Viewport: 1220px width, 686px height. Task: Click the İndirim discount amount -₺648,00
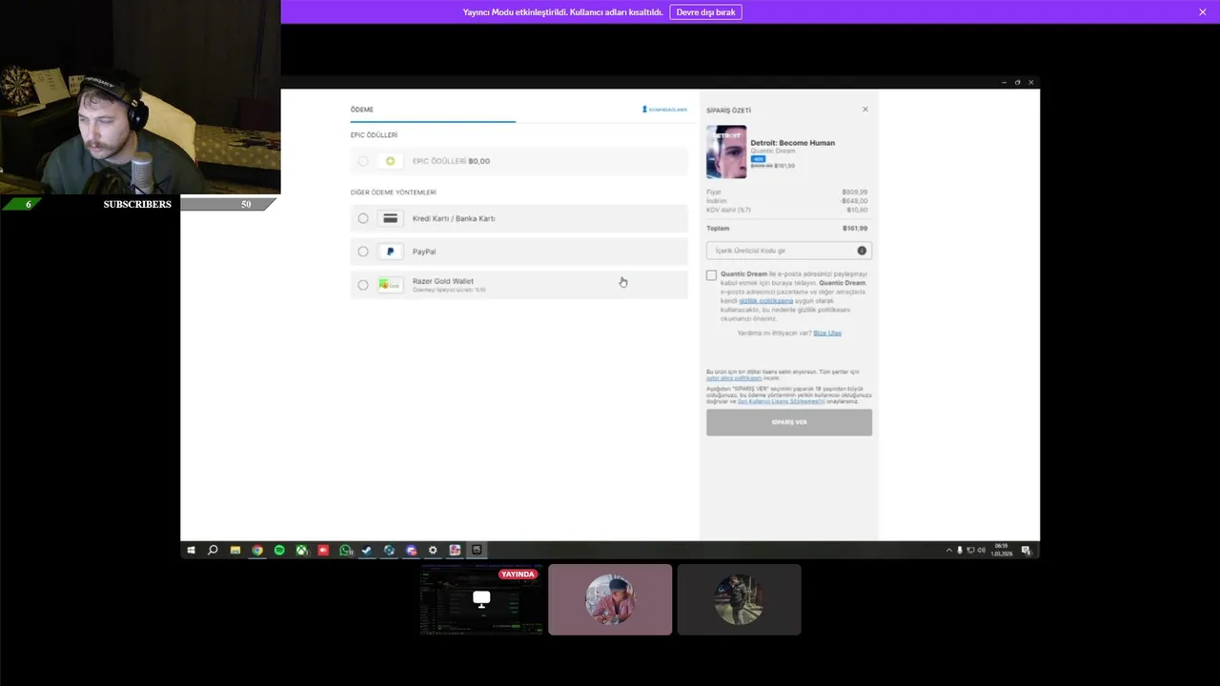[854, 201]
